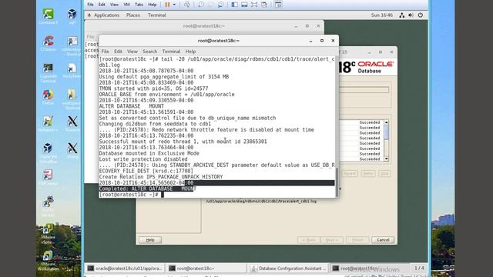
Task: Open Xming desktop icon
Action: (x=72, y=151)
